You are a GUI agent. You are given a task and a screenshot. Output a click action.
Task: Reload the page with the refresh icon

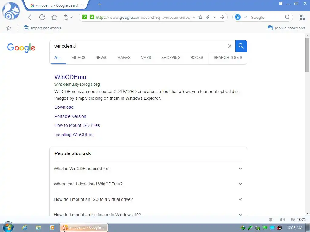coord(42,17)
